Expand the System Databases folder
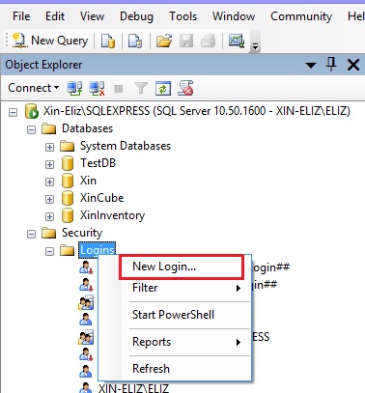 pyautogui.click(x=49, y=147)
